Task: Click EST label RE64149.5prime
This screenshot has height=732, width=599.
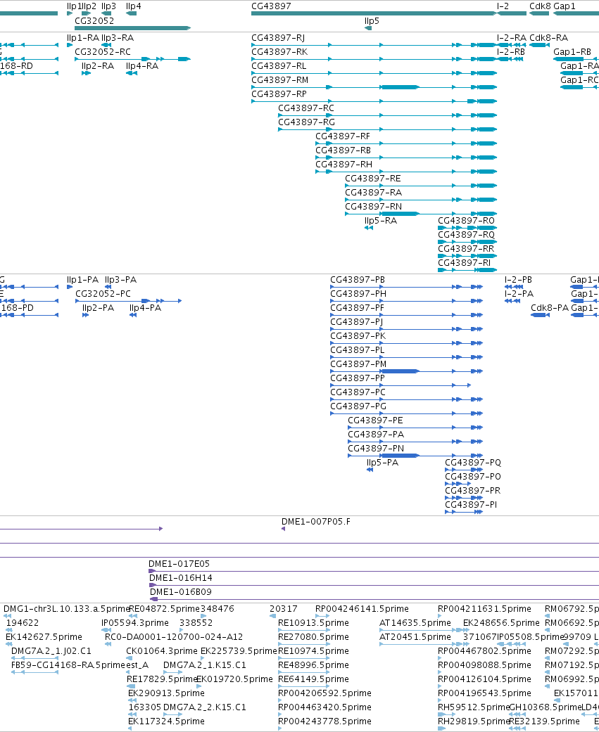Action: (313, 679)
